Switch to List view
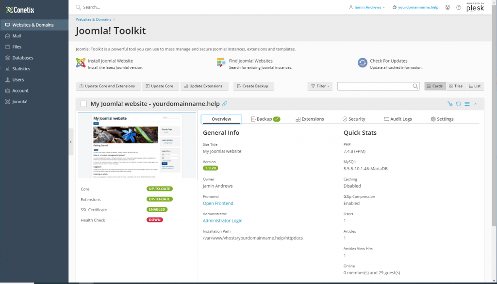 click(x=475, y=86)
